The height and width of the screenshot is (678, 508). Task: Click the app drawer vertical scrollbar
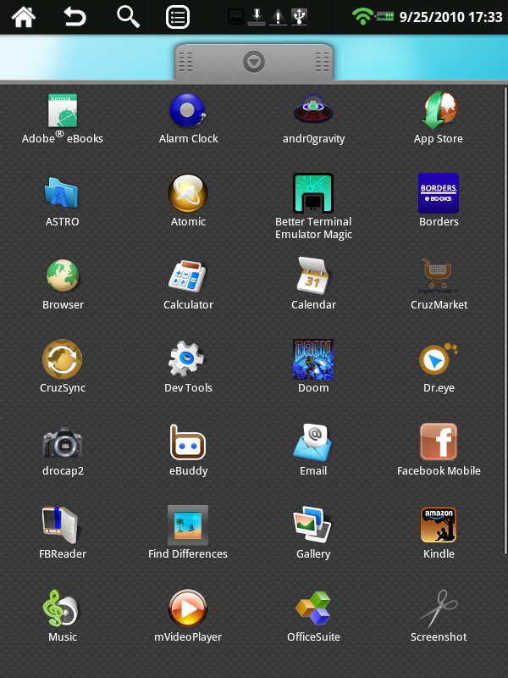pos(505,320)
